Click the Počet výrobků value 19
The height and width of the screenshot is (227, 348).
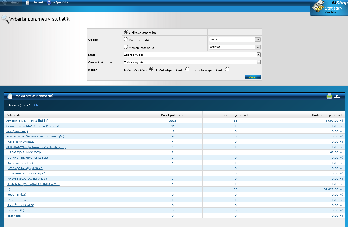click(x=36, y=105)
